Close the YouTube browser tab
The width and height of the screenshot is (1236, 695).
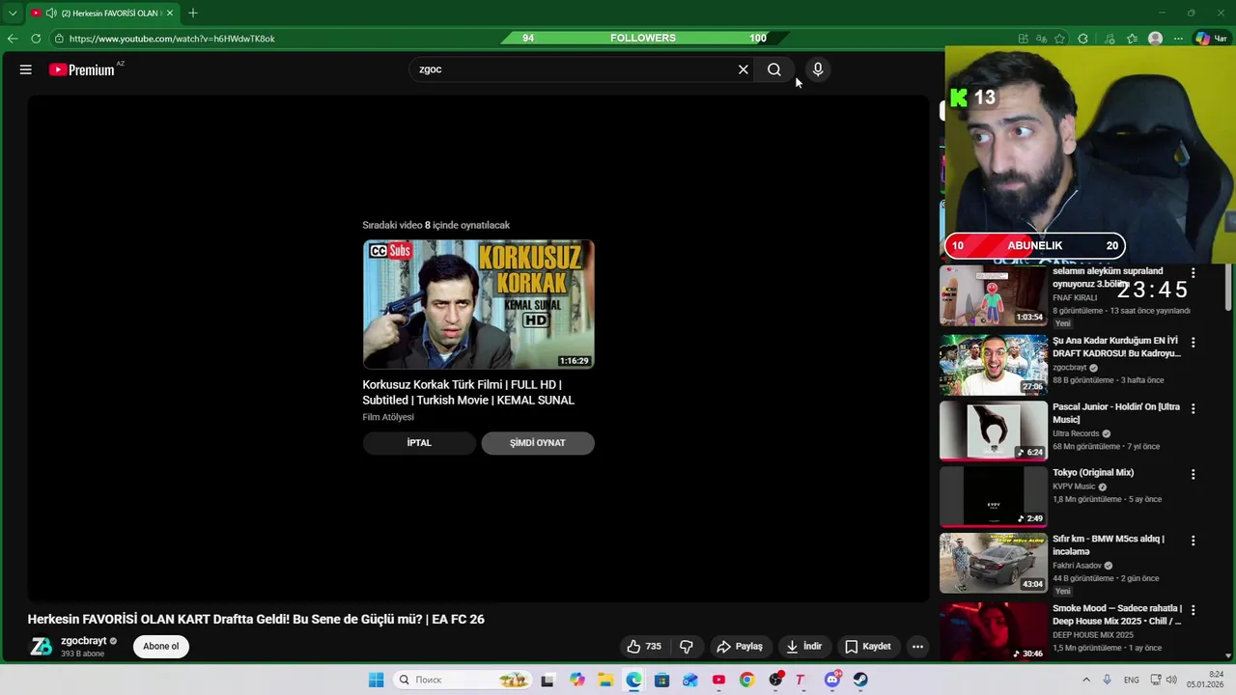point(169,14)
